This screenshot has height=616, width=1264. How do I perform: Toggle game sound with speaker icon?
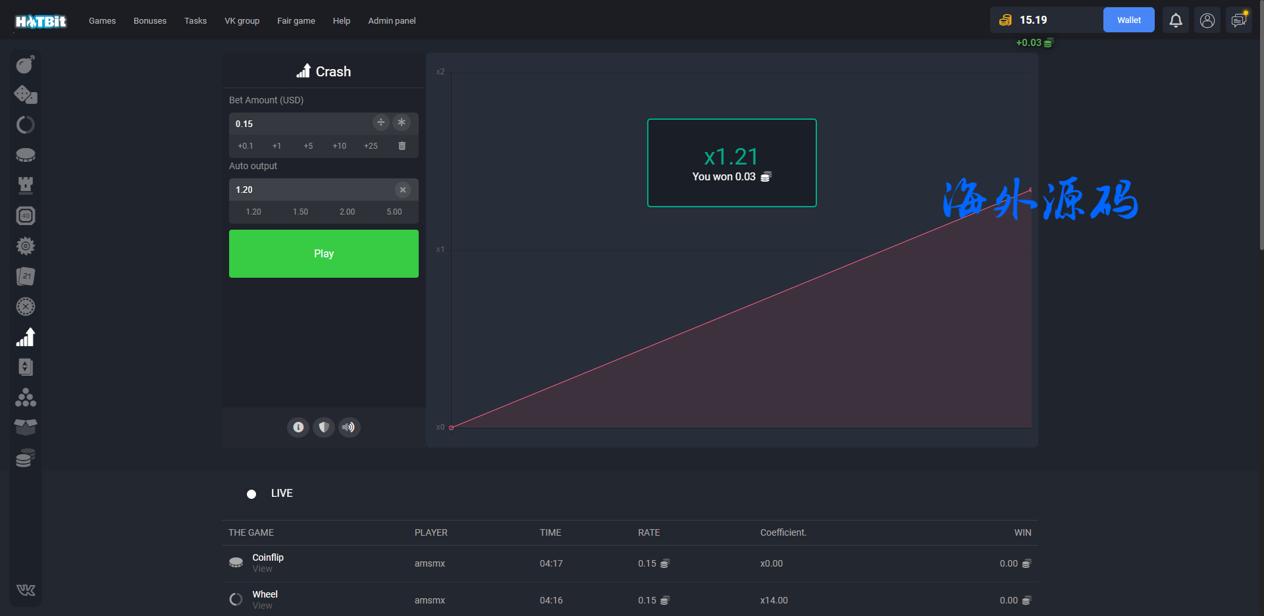(349, 427)
